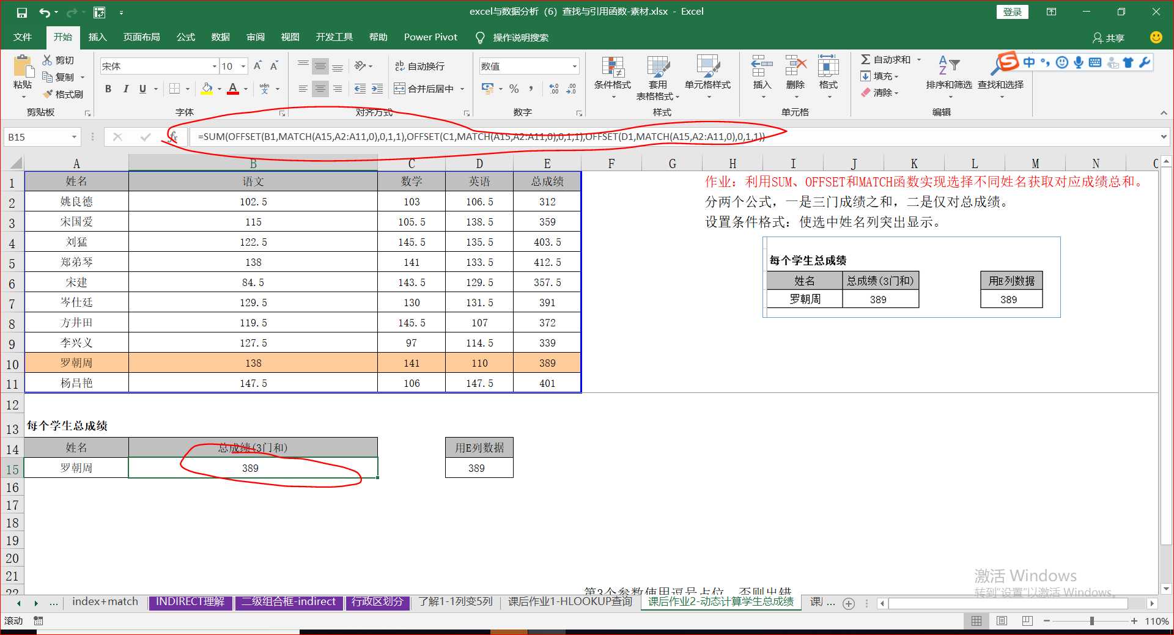Apply percent style format
This screenshot has height=635, width=1174.
click(514, 89)
